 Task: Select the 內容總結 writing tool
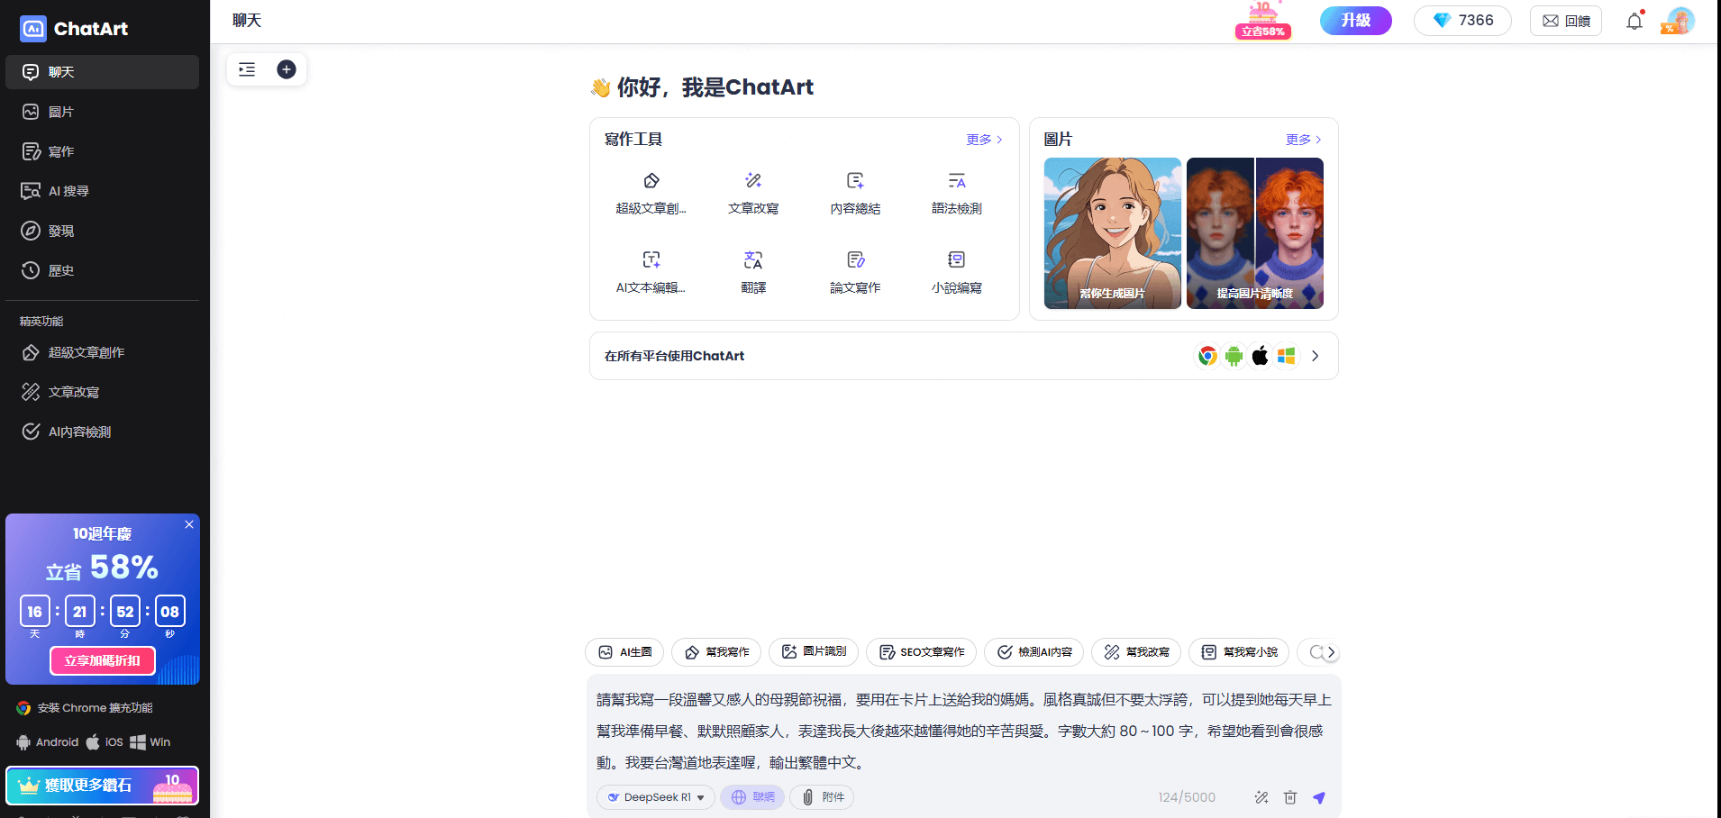coord(855,193)
